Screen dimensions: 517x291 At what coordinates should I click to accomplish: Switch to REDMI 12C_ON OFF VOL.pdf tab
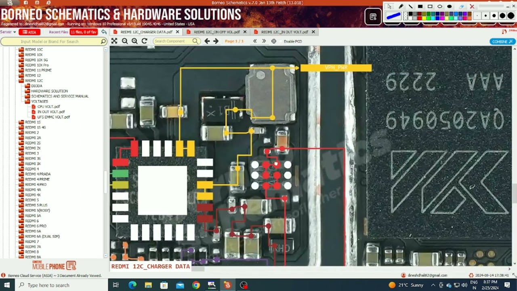pos(216,32)
